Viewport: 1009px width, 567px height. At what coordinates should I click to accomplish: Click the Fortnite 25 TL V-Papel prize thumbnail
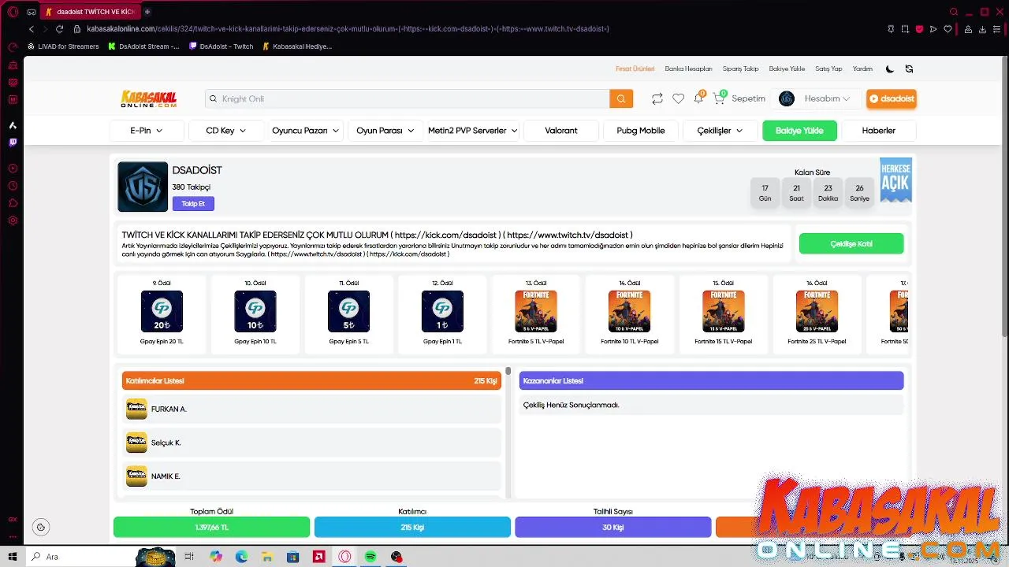coord(817,311)
